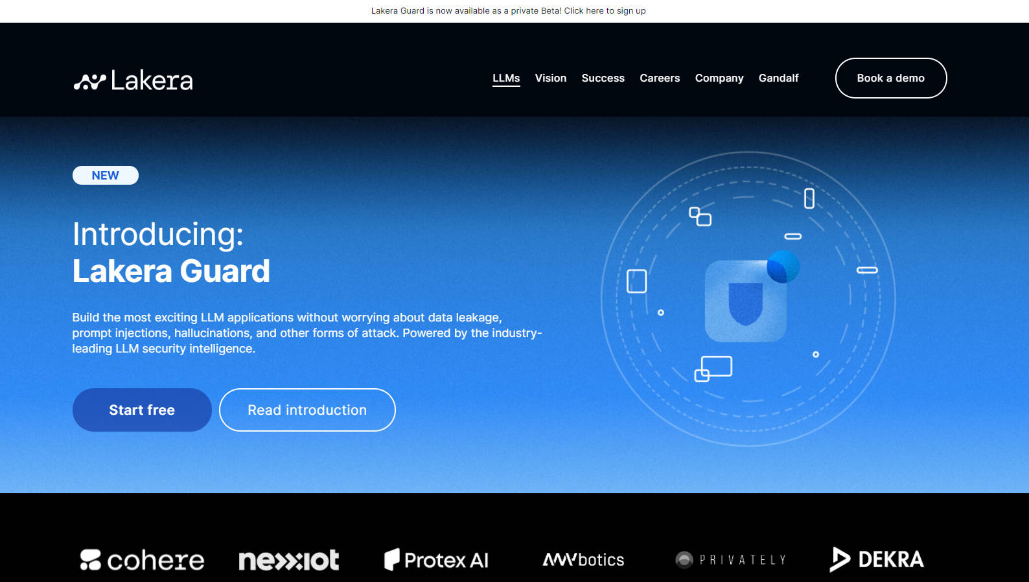
Task: Click the NEW badge above the heading
Action: tap(106, 176)
